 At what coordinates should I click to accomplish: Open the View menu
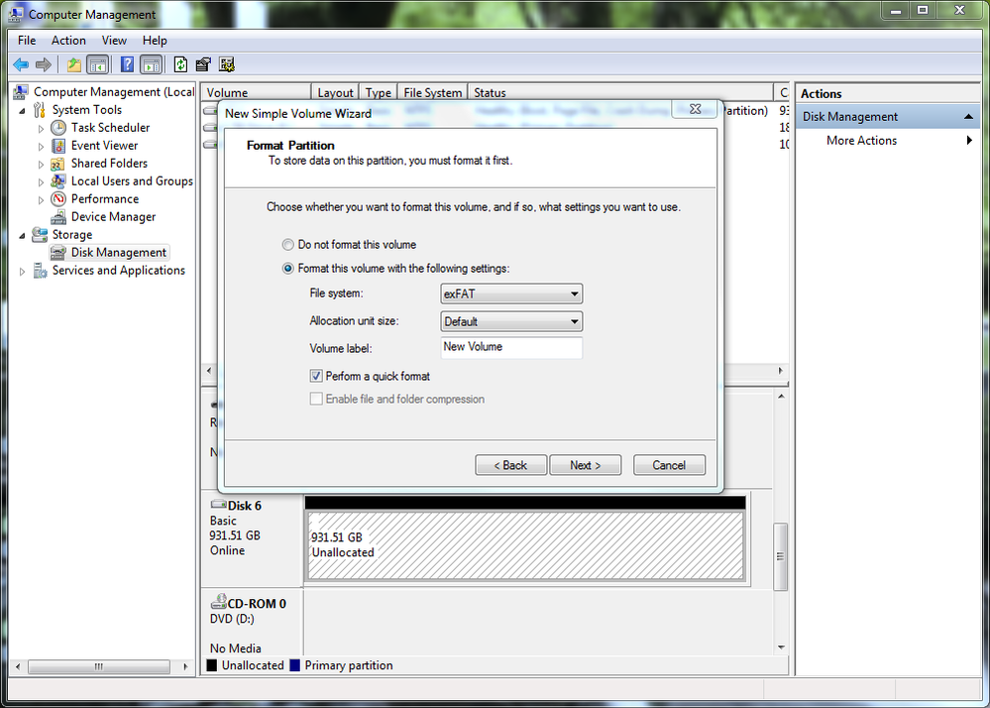114,41
